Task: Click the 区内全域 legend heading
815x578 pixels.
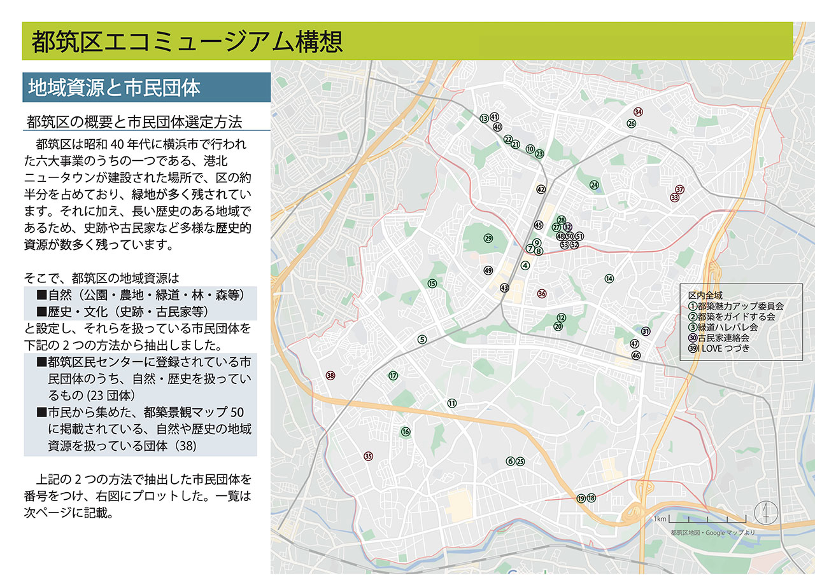Action: coord(705,296)
